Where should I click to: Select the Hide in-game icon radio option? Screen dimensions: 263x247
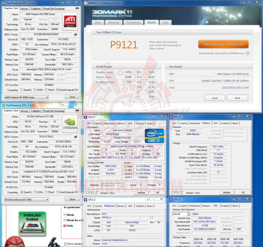tap(65, 225)
